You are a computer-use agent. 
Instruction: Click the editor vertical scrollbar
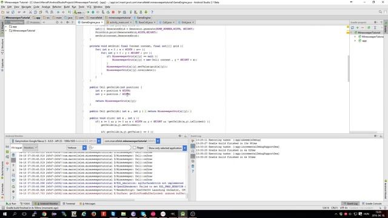coord(349,68)
